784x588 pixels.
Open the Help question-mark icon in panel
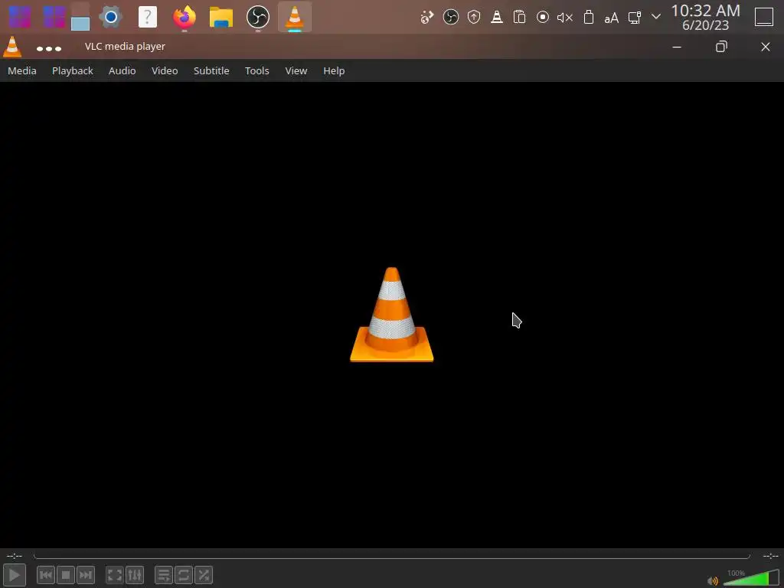click(148, 17)
